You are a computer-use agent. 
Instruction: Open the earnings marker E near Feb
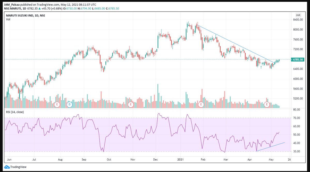[x=201, y=104]
